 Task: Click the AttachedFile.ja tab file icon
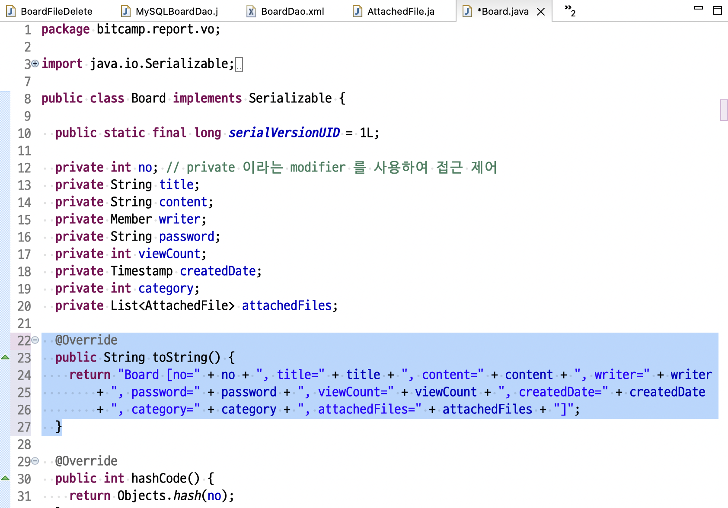click(358, 11)
